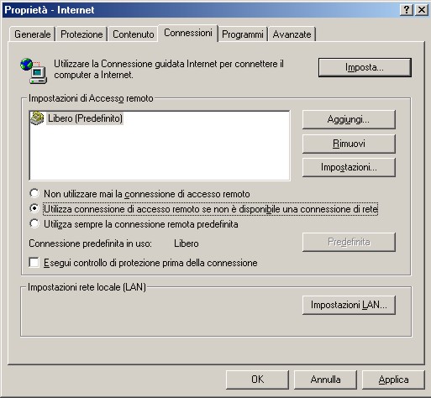This screenshot has height=398, width=431.
Task: Choose 'Utilizza sempre la connessione remota predefinita'
Action: (x=34, y=223)
